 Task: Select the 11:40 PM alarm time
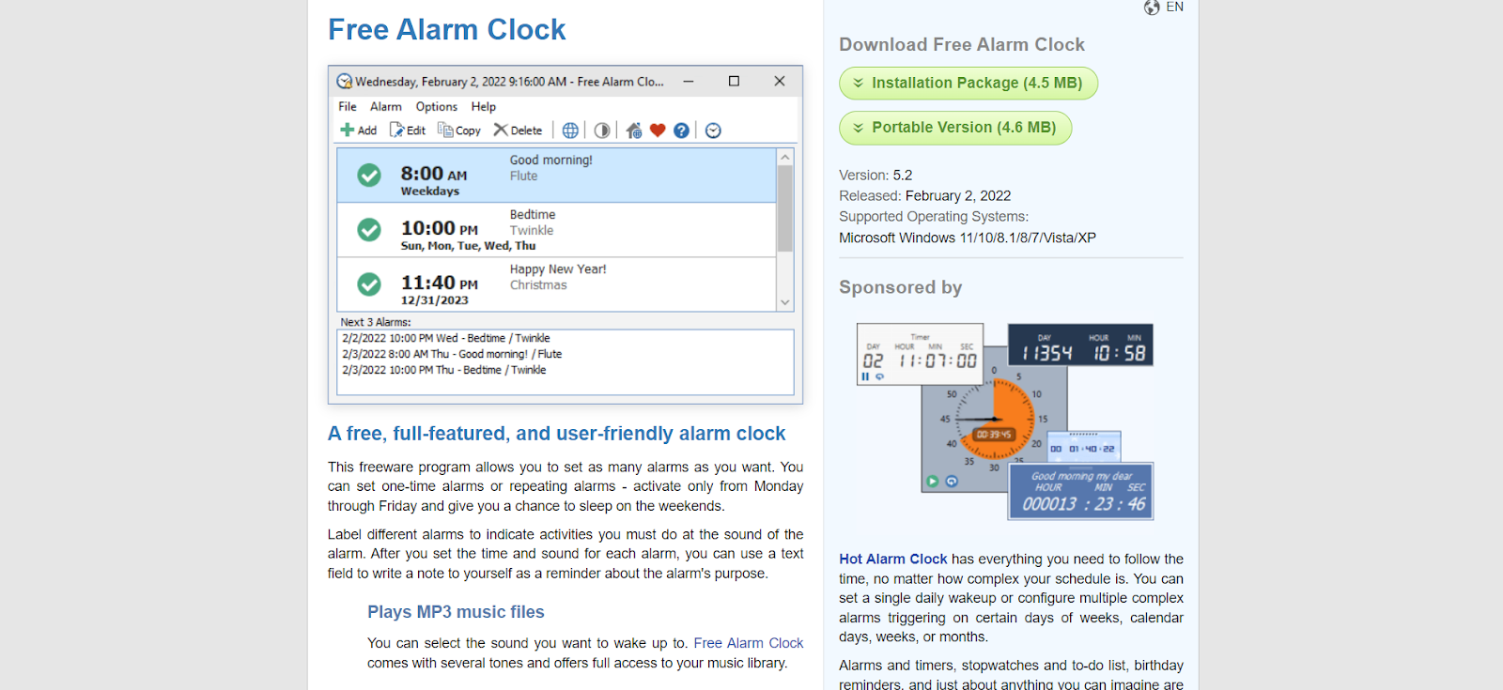pos(440,283)
